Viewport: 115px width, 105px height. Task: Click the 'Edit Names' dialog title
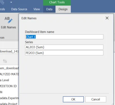coord(29,18)
